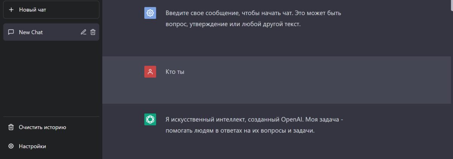Viewport: 453px width, 159px height.
Task: Click the plus icon beside Новый чат
Action: (11, 9)
